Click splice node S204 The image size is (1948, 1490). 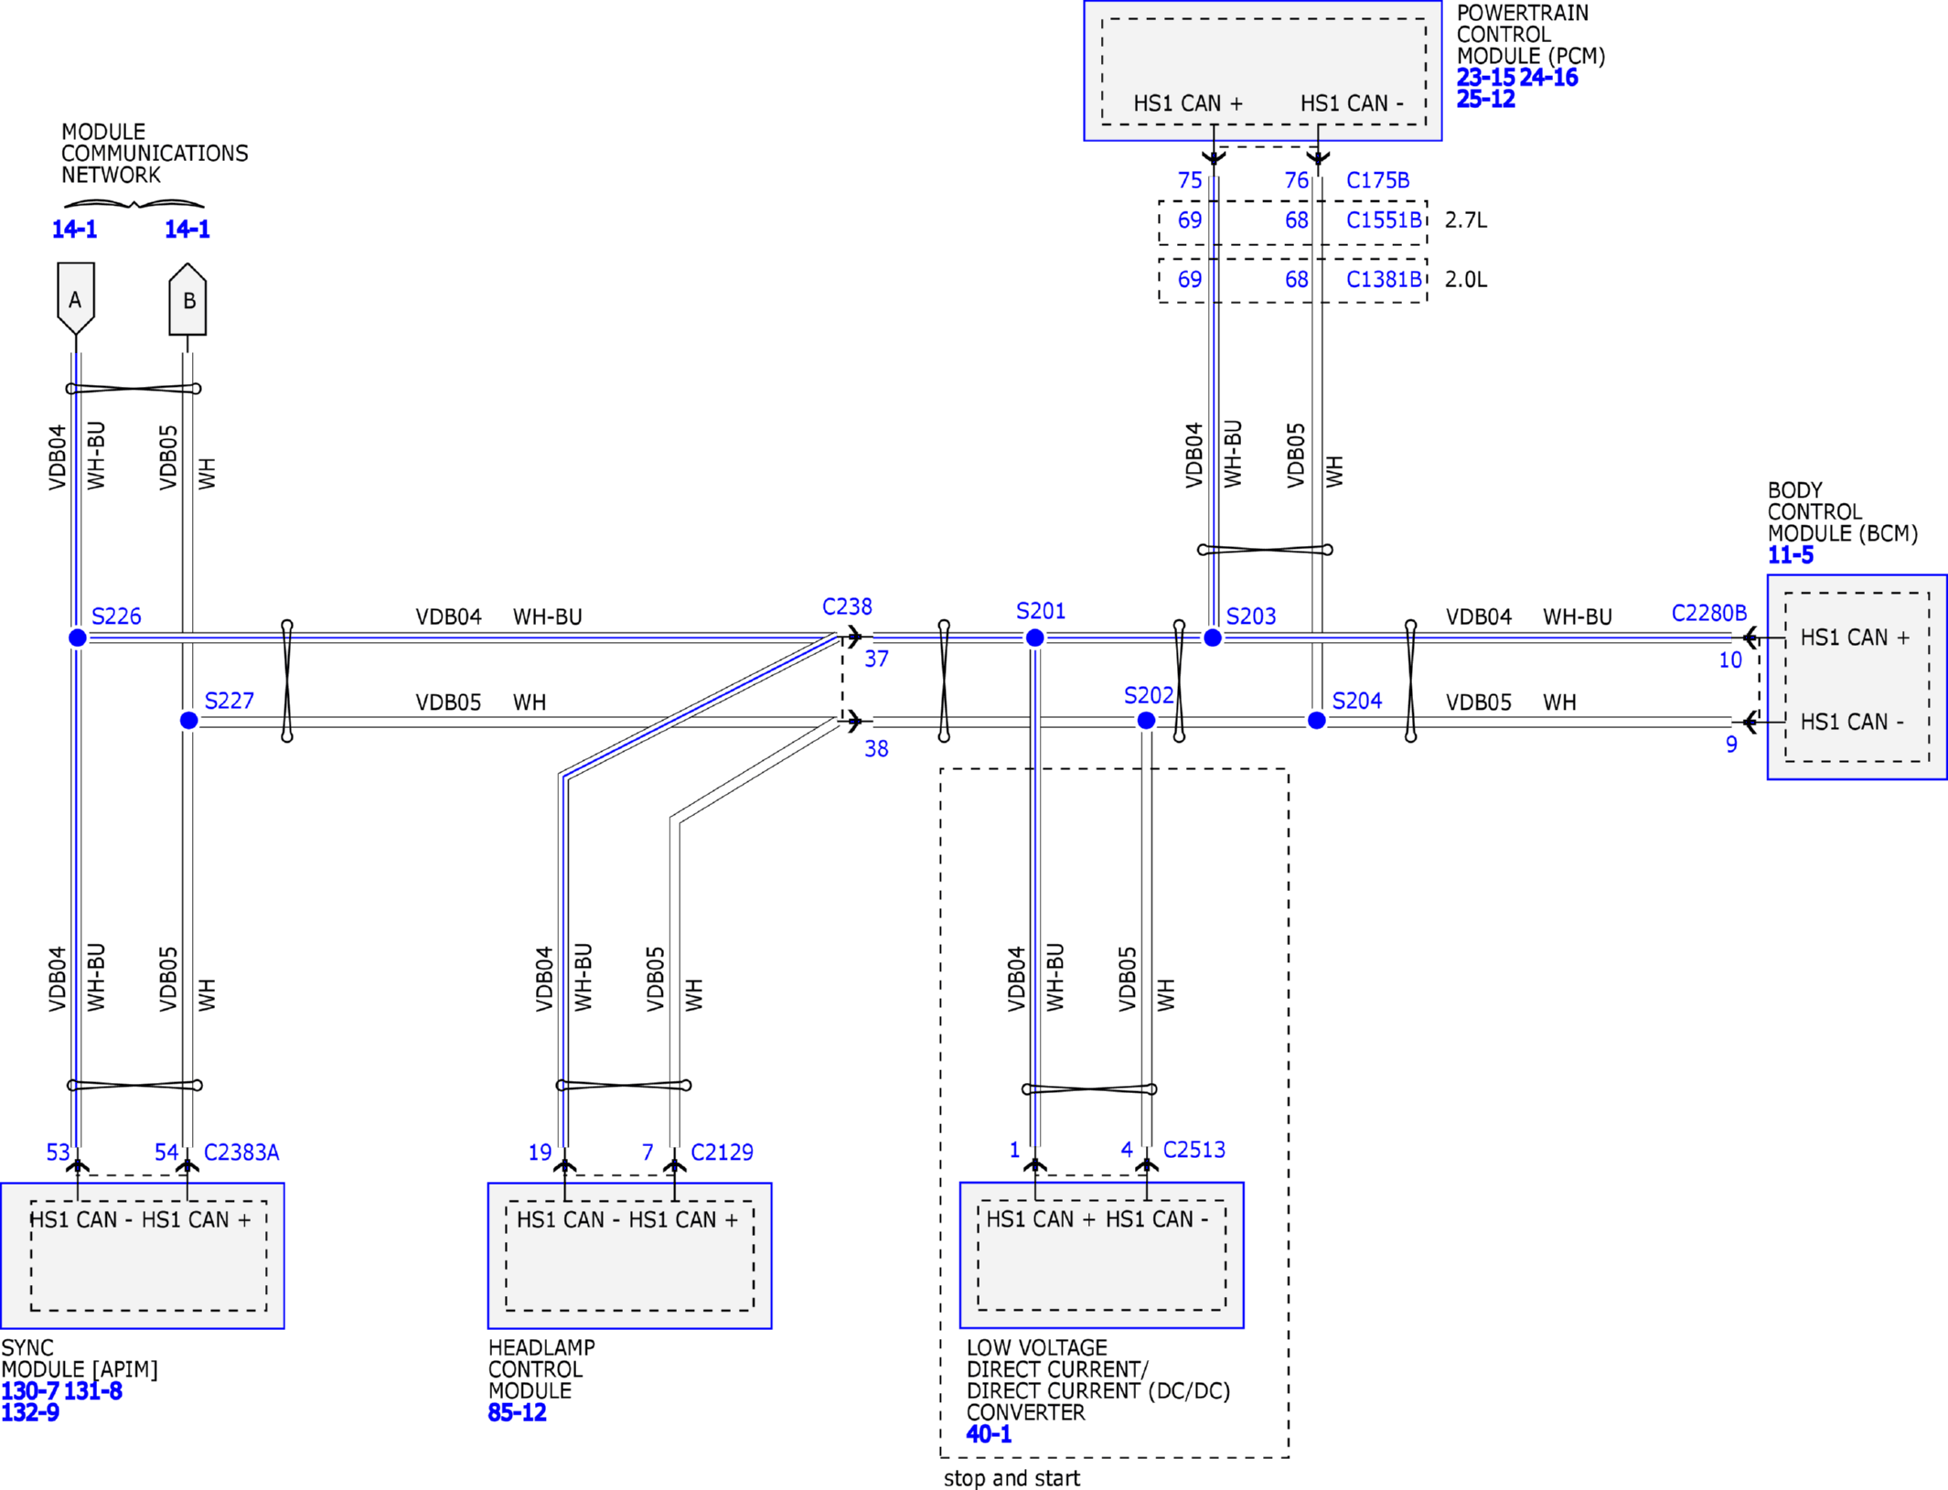pyautogui.click(x=1317, y=721)
